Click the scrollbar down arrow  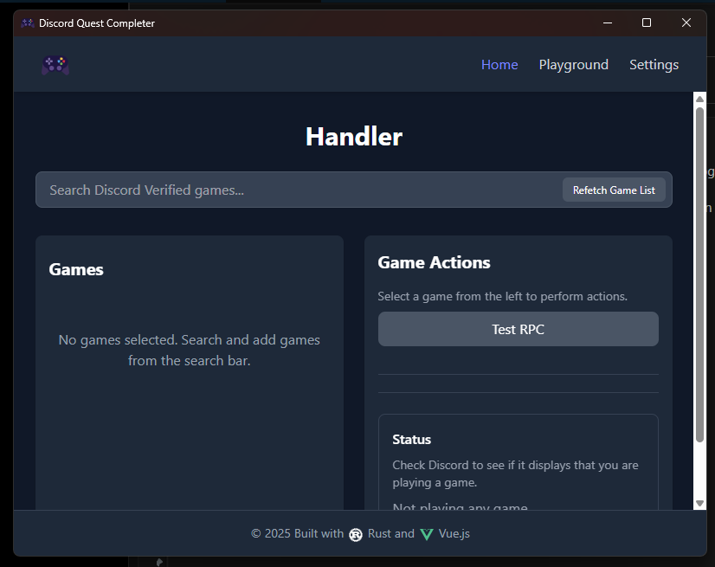pos(699,503)
